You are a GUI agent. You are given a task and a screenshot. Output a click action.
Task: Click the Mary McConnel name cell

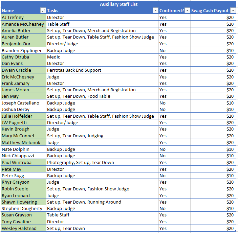[23, 136]
